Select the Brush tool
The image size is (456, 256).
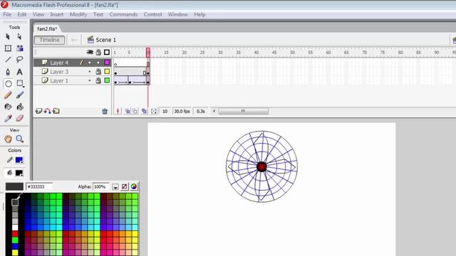[x=19, y=95]
